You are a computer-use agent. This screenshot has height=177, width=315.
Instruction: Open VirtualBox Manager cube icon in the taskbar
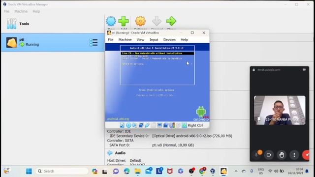[x=213, y=171]
